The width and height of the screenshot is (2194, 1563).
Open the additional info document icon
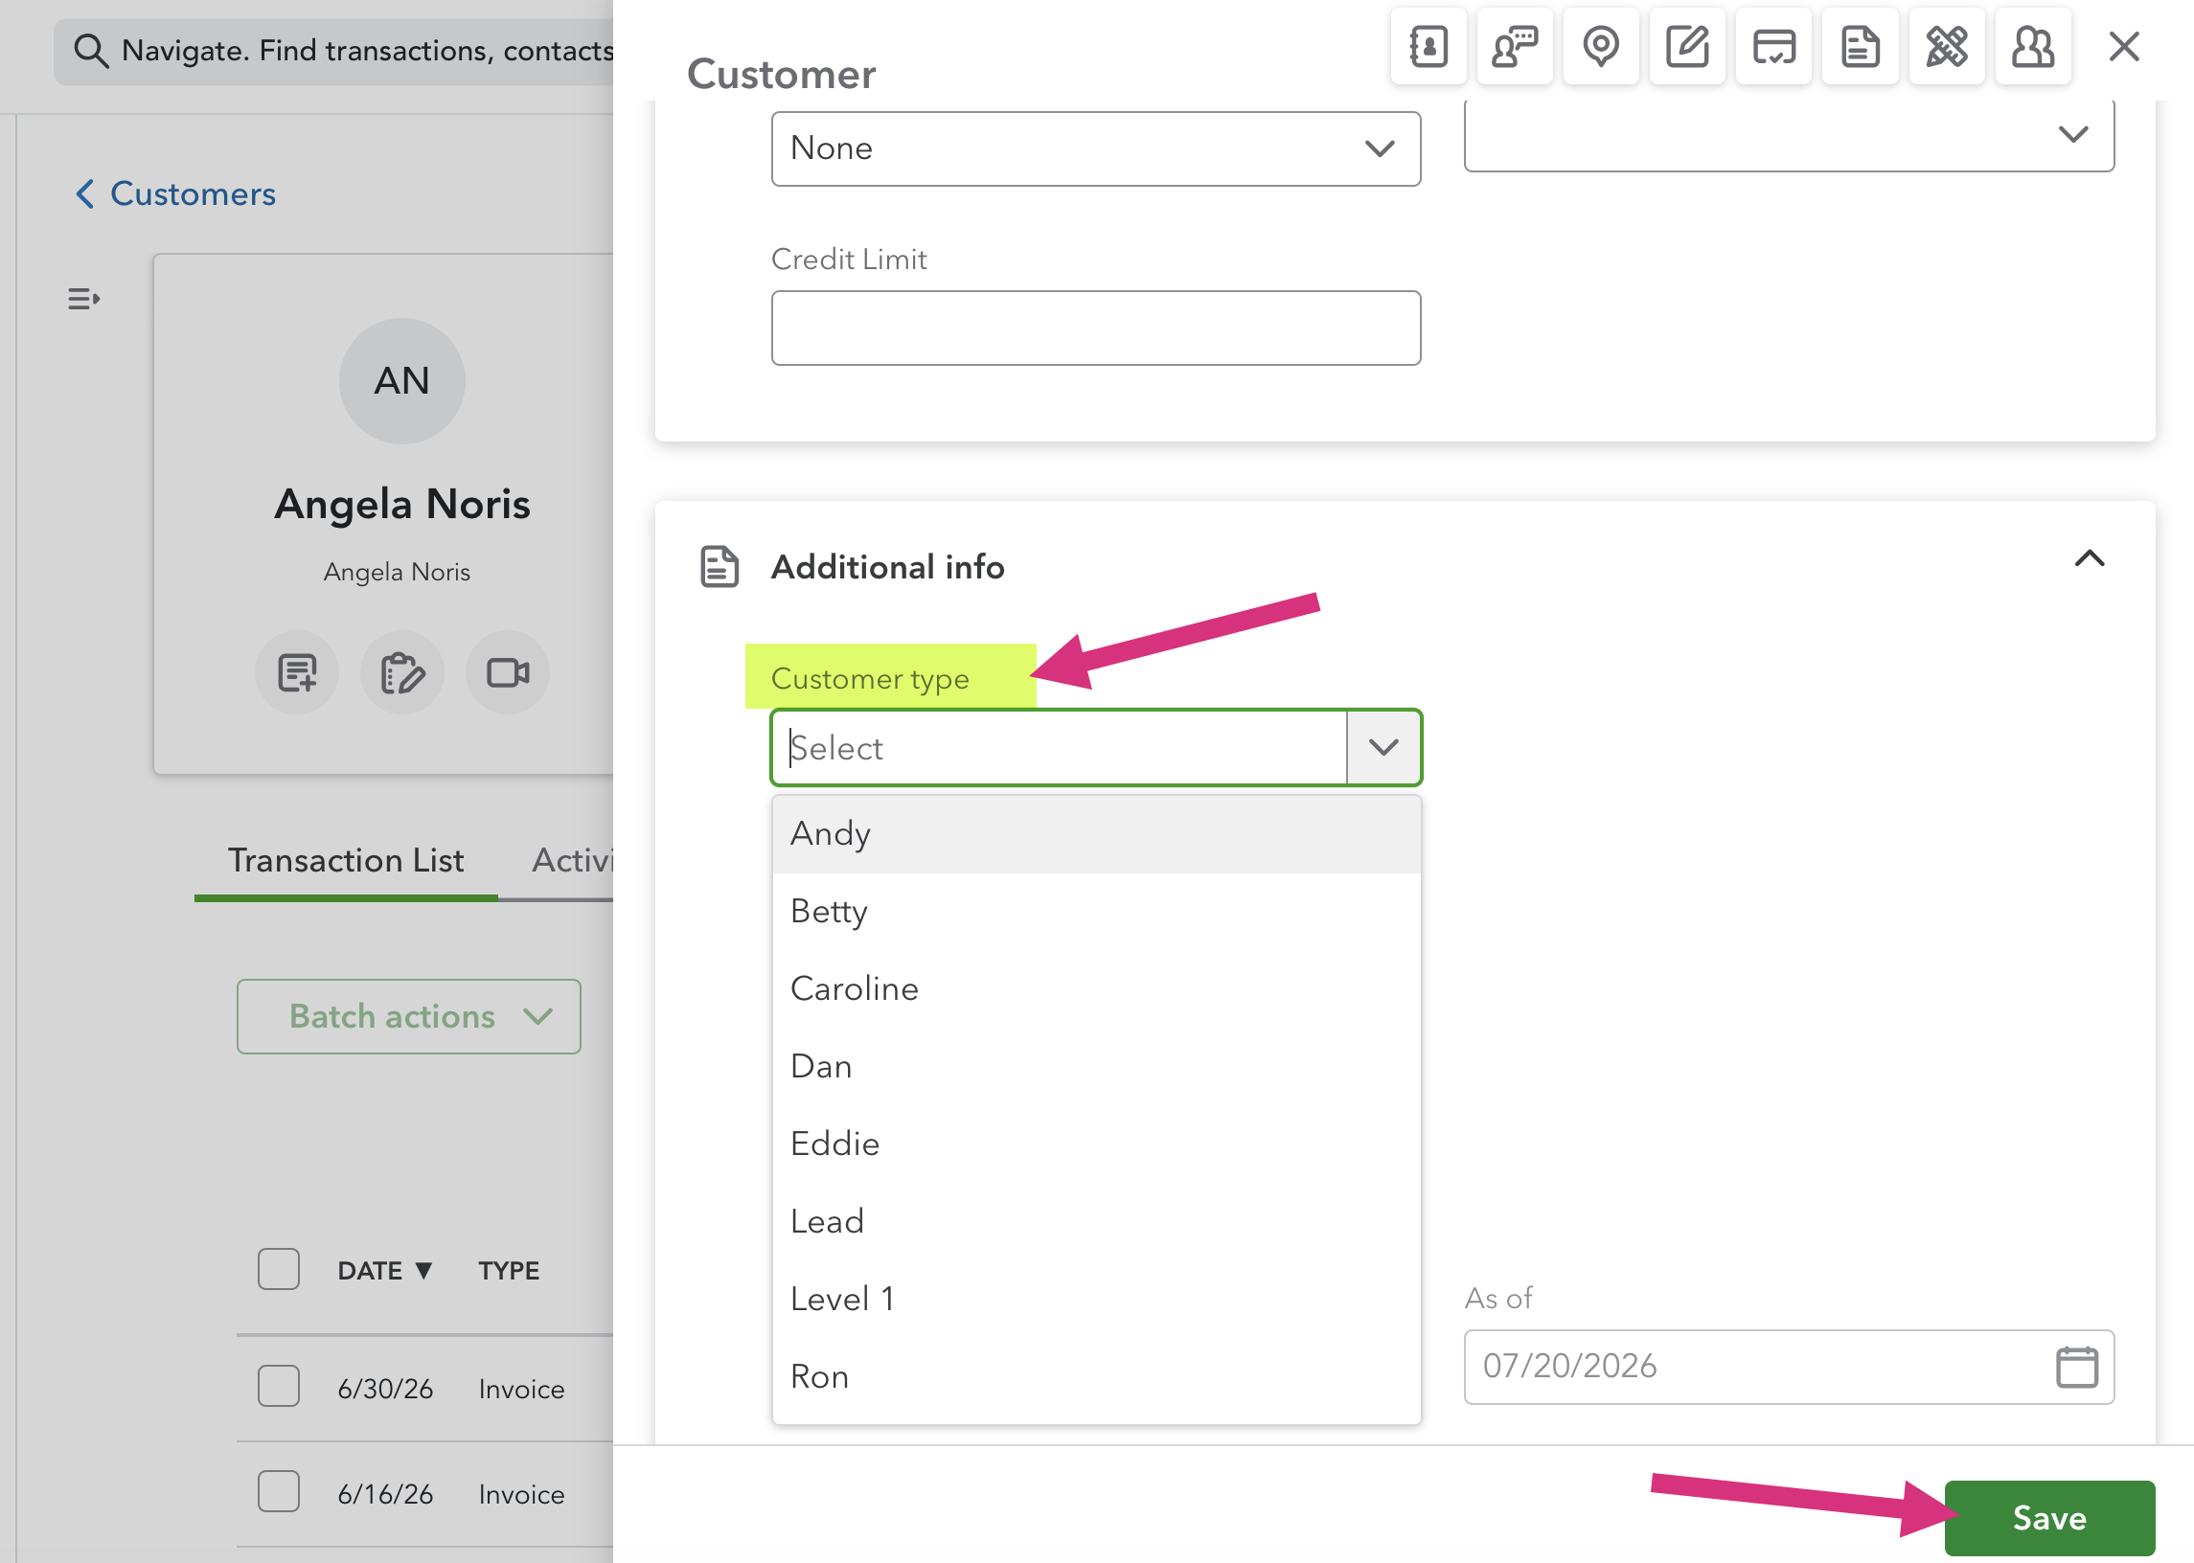[x=1860, y=46]
